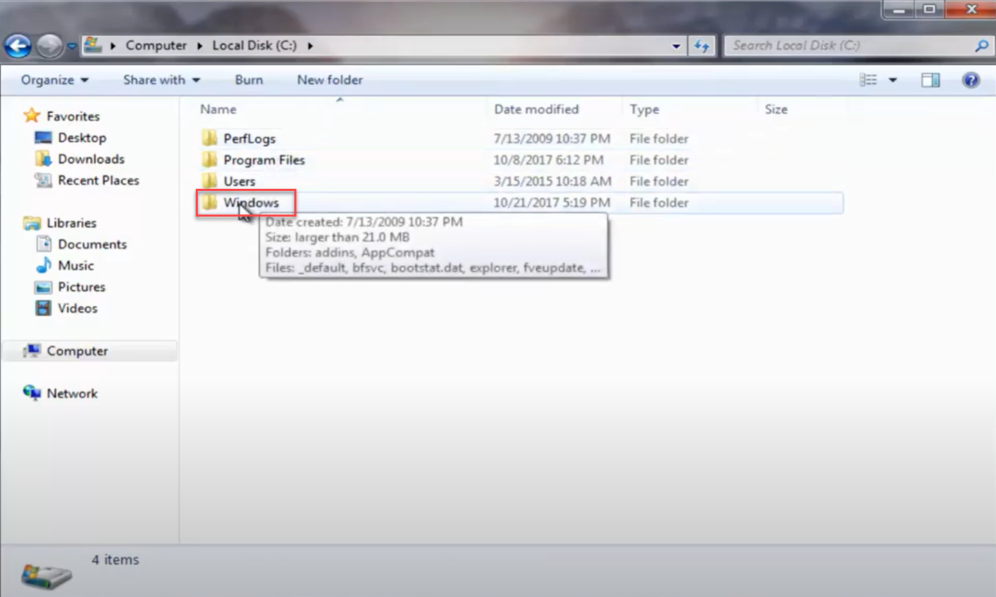Select the Users folder name
Viewport: 996px width, 597px height.
coord(239,181)
